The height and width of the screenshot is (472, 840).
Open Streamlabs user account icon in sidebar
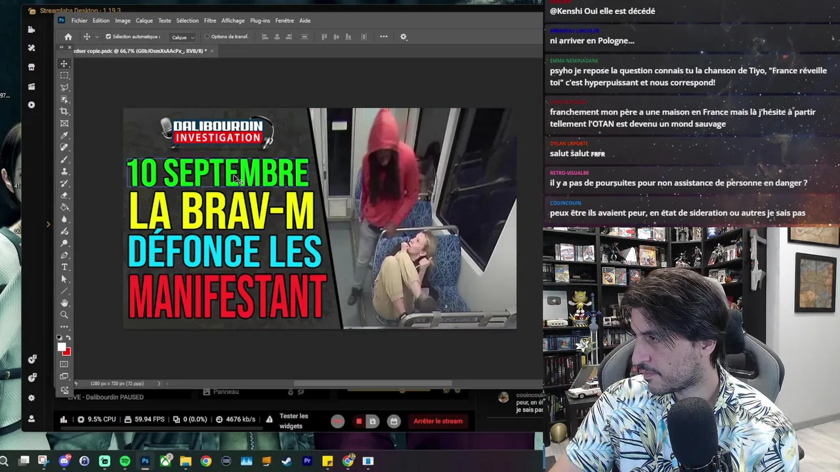point(31,418)
